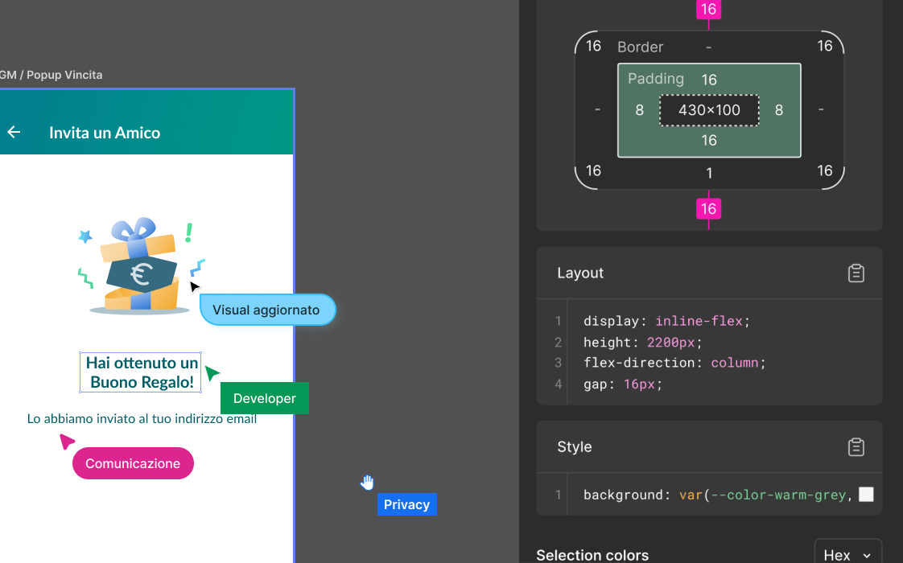Click the Border label in box model

tap(641, 47)
